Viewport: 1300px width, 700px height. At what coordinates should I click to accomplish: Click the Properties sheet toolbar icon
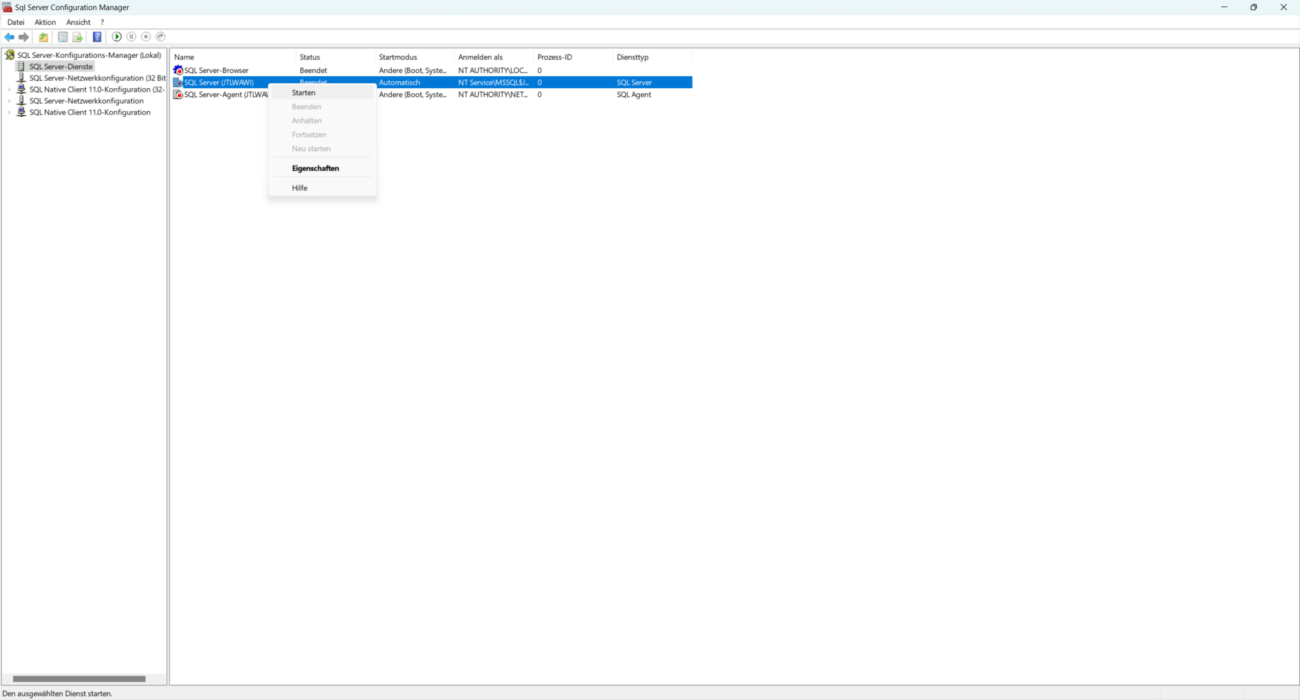point(62,37)
